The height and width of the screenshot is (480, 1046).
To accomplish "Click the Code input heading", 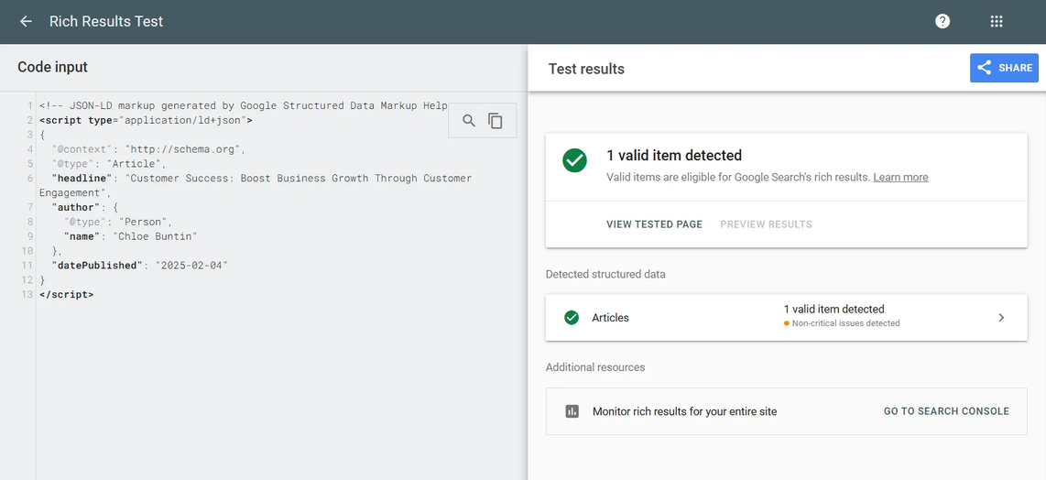I will coord(53,67).
